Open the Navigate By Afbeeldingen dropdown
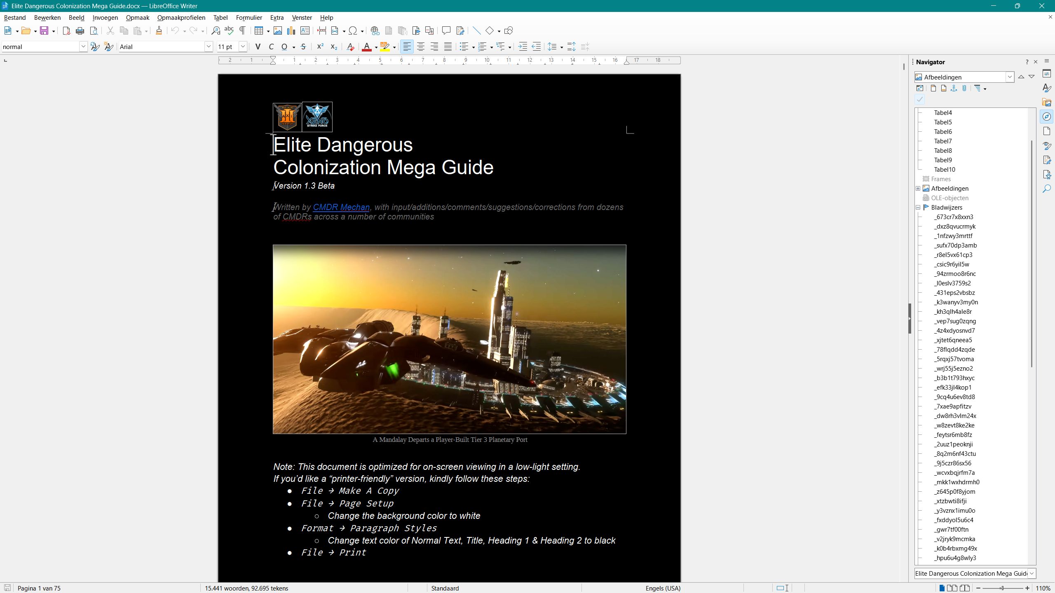Screen dimensions: 1055x593 [x=1010, y=77]
